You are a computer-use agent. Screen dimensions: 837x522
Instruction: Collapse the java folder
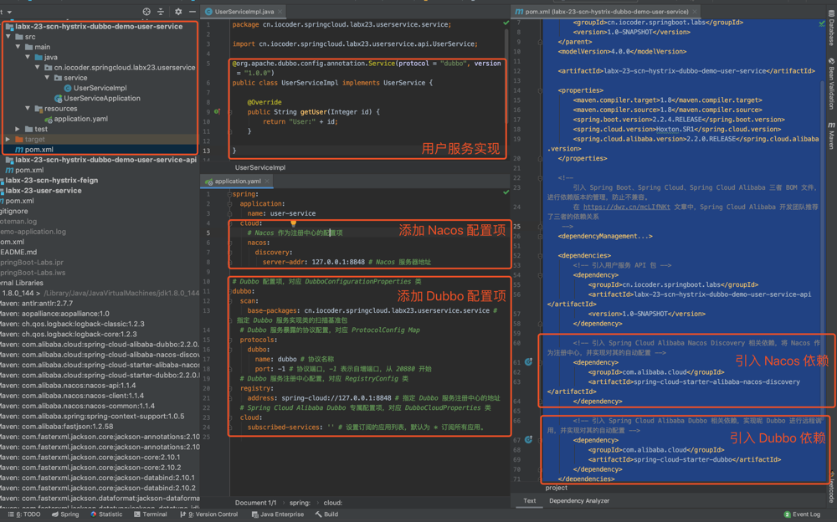point(28,57)
